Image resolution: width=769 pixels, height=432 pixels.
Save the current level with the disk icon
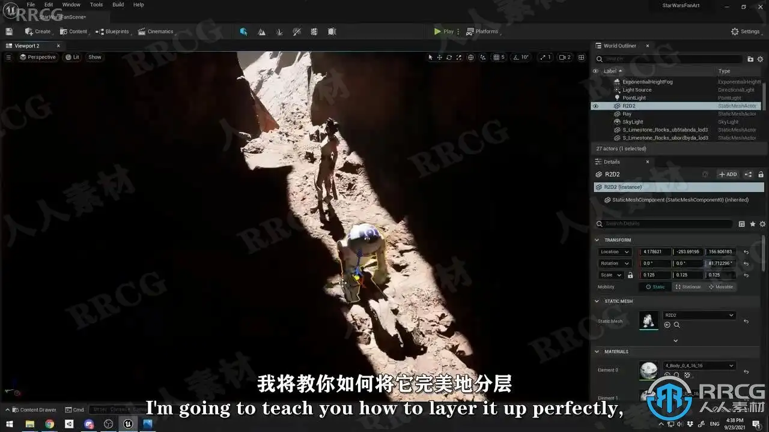pyautogui.click(x=9, y=31)
